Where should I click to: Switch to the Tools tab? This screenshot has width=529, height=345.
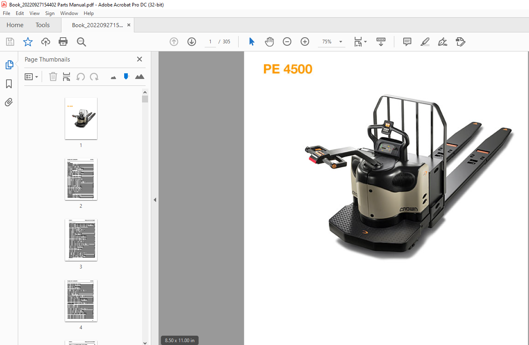42,25
